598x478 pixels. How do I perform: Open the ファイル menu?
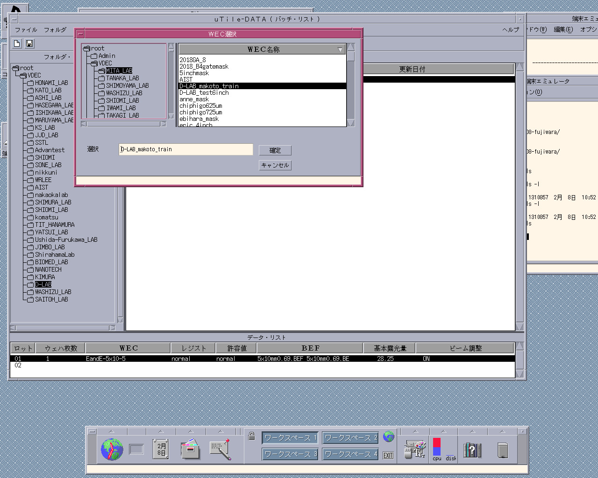click(x=26, y=30)
